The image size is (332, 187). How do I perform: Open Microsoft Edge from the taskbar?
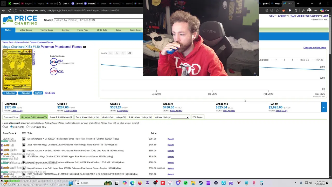(132, 183)
